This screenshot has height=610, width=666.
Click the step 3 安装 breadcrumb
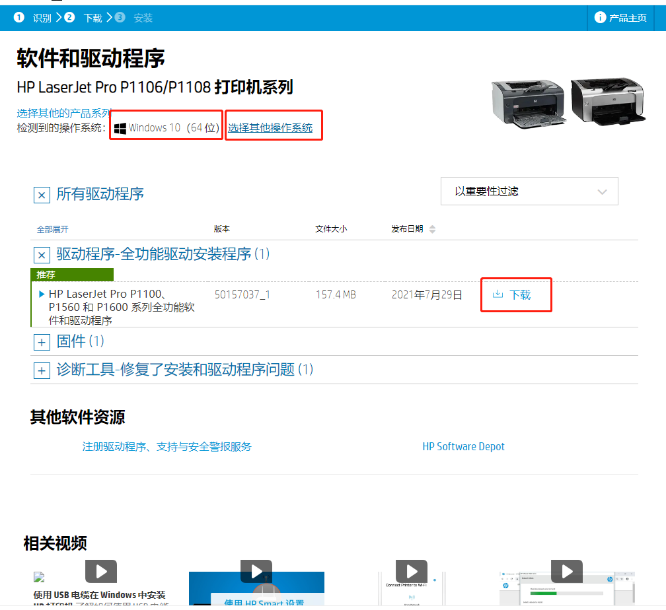click(133, 18)
